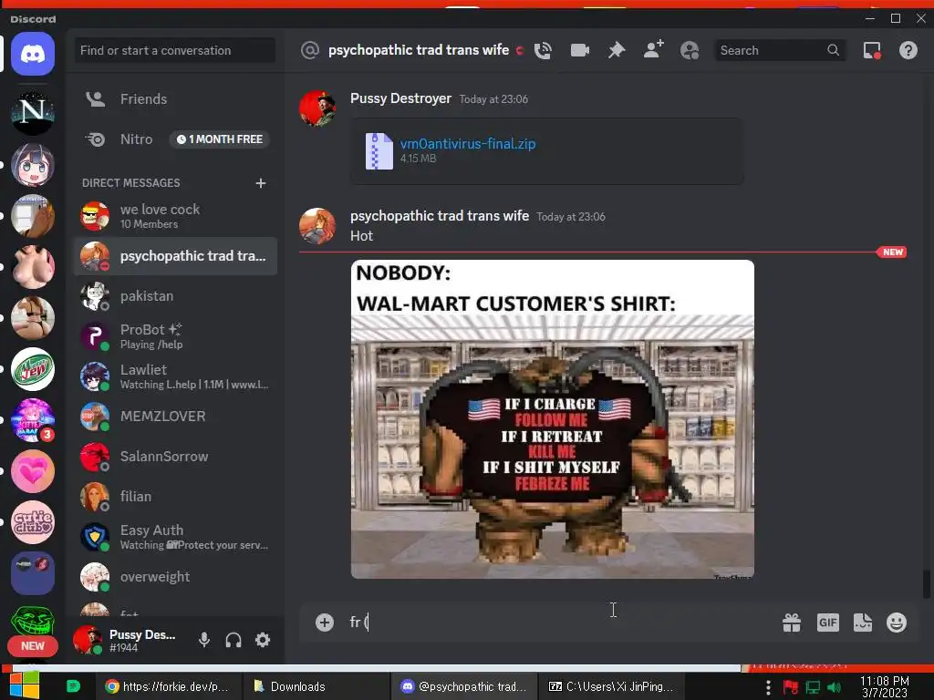The image size is (934, 700).
Task: Open the server with 3 notifications badge
Action: pyautogui.click(x=33, y=420)
